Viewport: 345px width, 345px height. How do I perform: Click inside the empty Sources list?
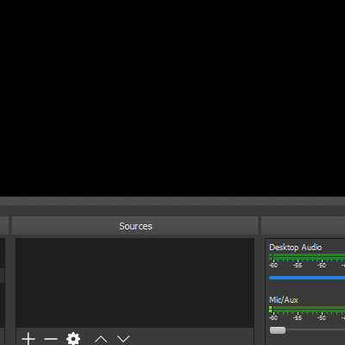coord(135,283)
